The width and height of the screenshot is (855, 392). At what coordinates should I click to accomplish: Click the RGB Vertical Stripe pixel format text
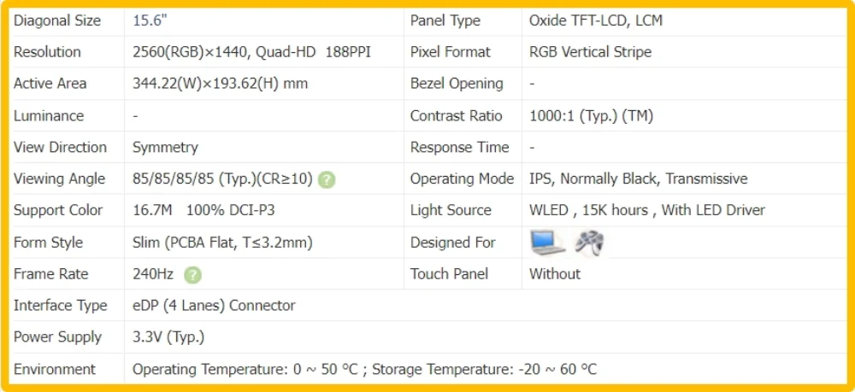590,52
